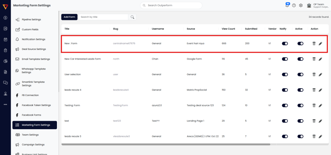The height and width of the screenshot is (155, 331).
Task: Open the OP Team user profile menu
Action: (x=318, y=5)
